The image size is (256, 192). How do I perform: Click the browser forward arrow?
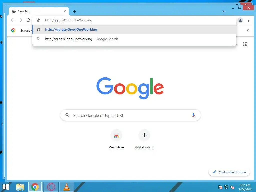click(20, 20)
